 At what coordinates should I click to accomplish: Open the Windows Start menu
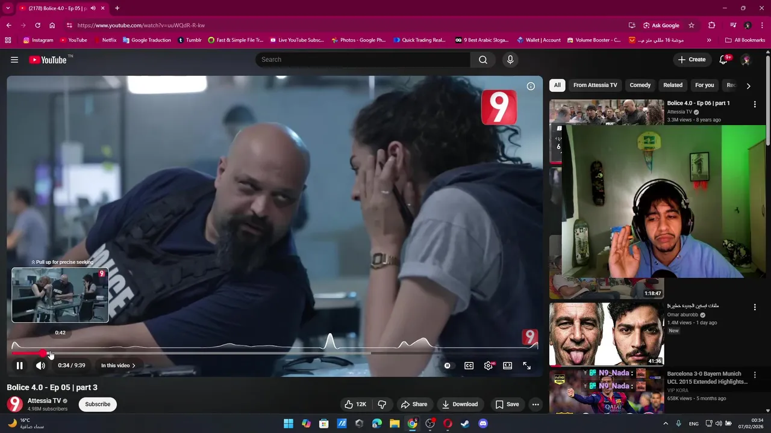(289, 423)
